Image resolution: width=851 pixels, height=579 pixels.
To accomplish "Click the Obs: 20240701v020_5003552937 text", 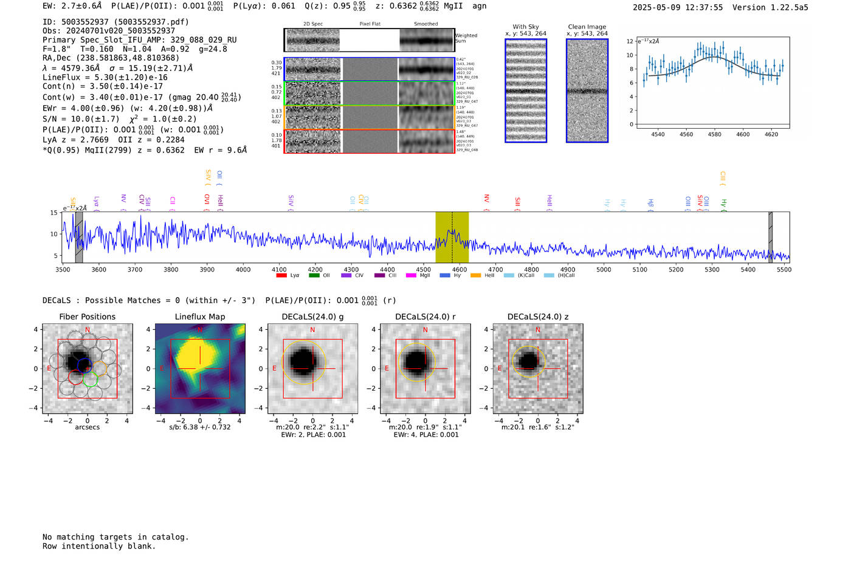I will tap(109, 31).
